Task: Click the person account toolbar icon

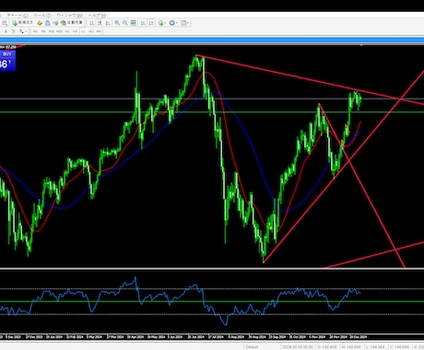Action: coord(48,23)
